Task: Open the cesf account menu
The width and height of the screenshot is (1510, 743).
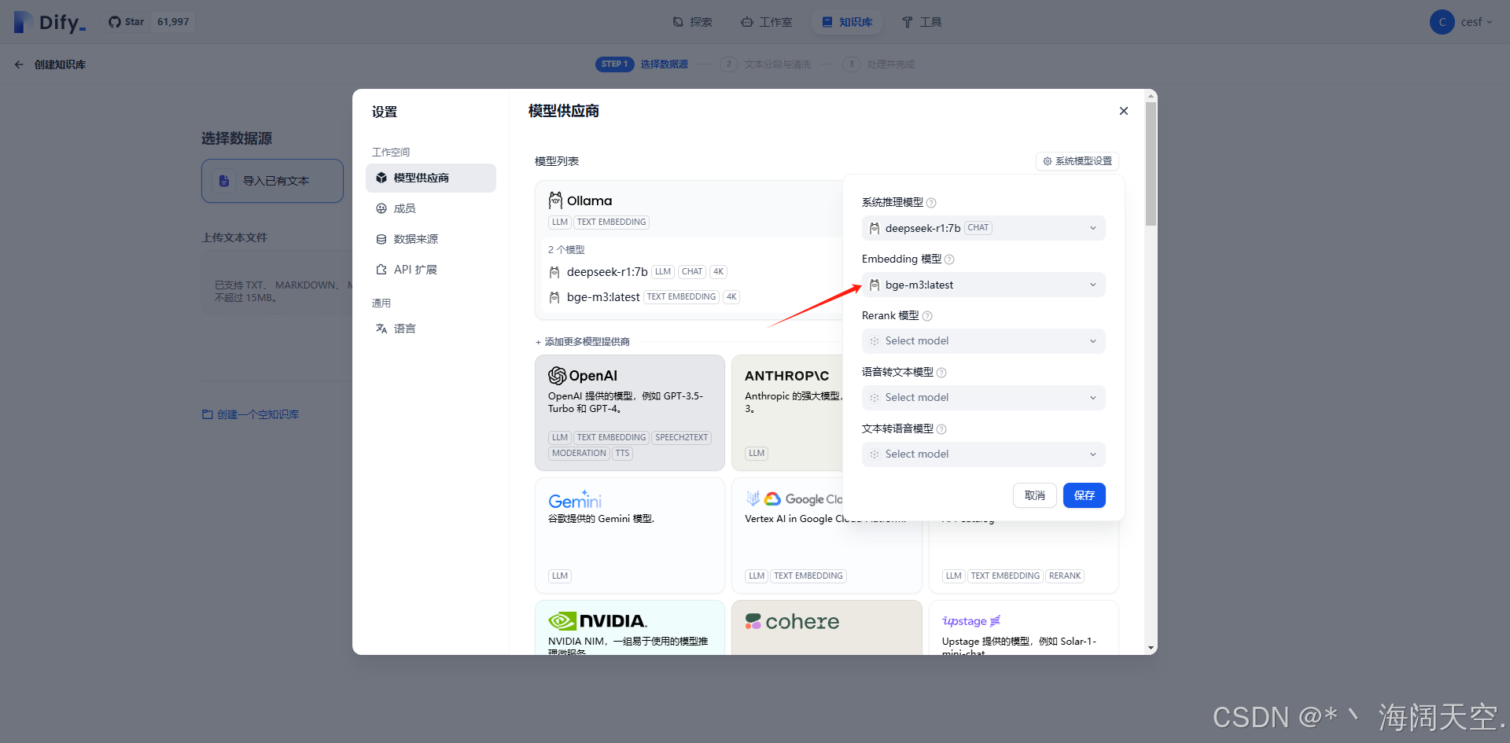Action: tap(1461, 22)
